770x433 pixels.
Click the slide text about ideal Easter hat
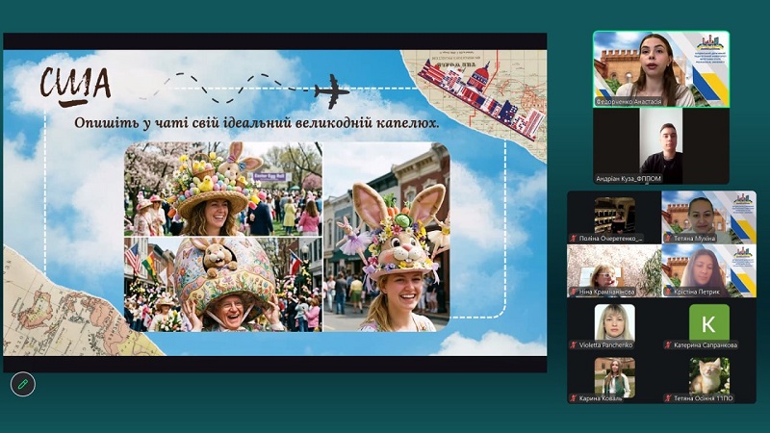[x=257, y=124]
